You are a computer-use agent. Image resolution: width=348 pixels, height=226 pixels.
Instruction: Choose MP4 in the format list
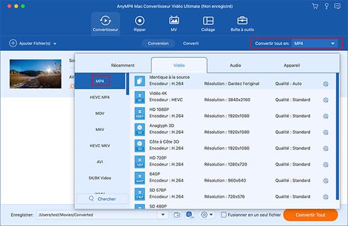(100, 81)
